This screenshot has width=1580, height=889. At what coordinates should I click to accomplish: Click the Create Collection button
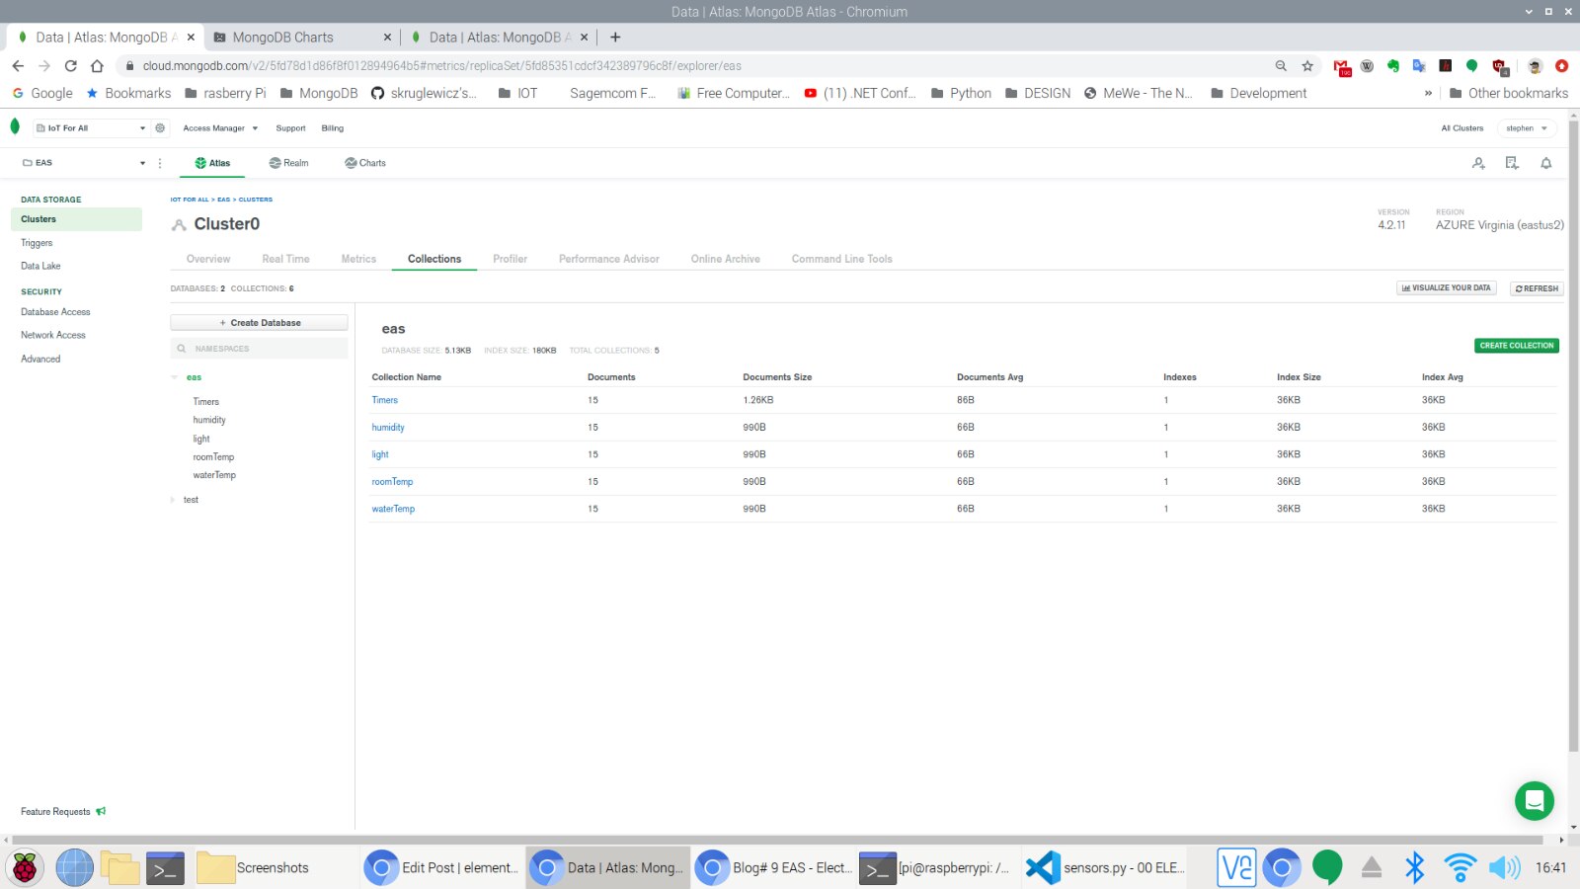pos(1516,346)
